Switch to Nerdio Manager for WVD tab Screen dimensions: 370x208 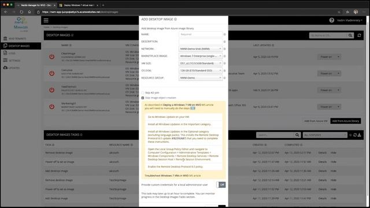36,5
